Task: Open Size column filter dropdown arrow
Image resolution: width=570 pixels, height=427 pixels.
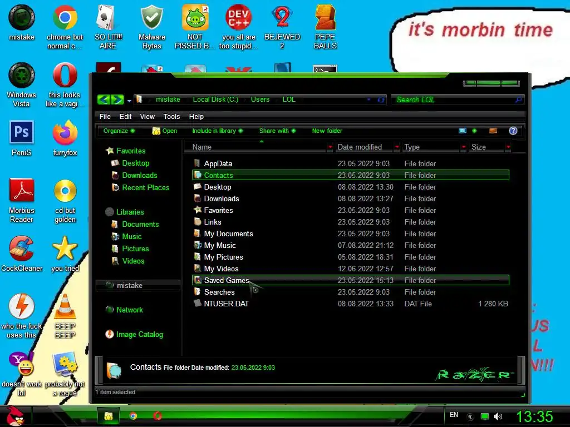Action: coord(508,147)
